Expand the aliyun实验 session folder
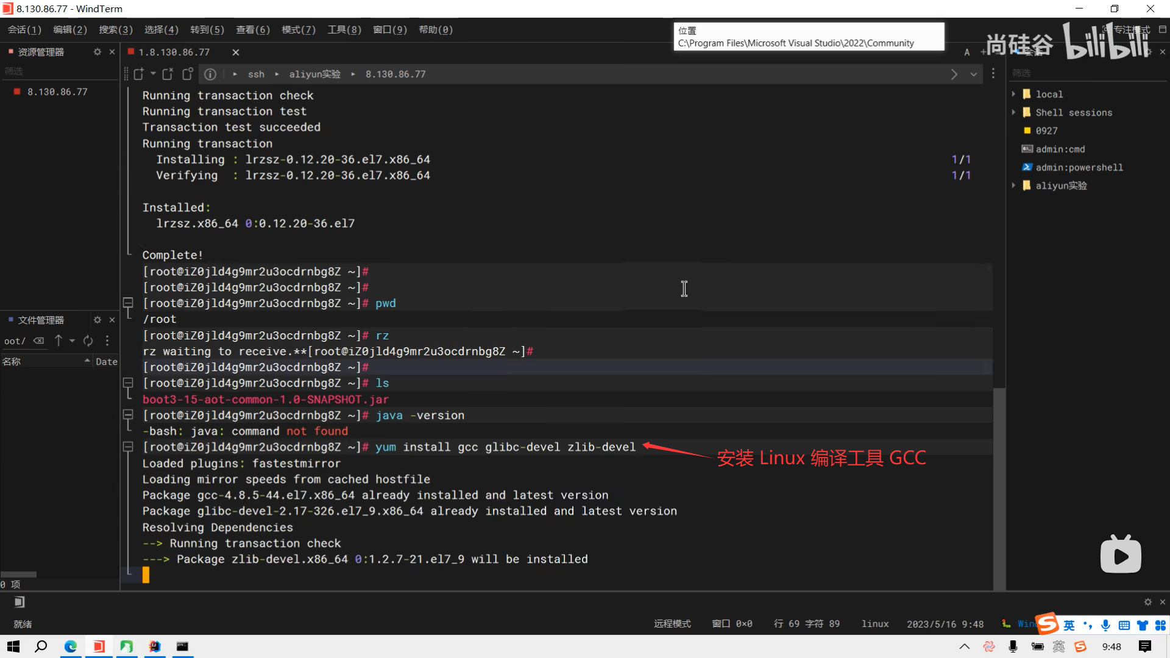 click(x=1013, y=185)
